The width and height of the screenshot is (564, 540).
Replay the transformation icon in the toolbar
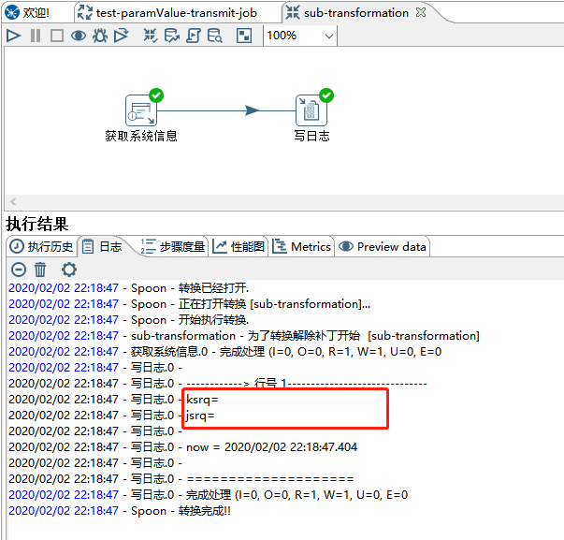pyautogui.click(x=122, y=36)
